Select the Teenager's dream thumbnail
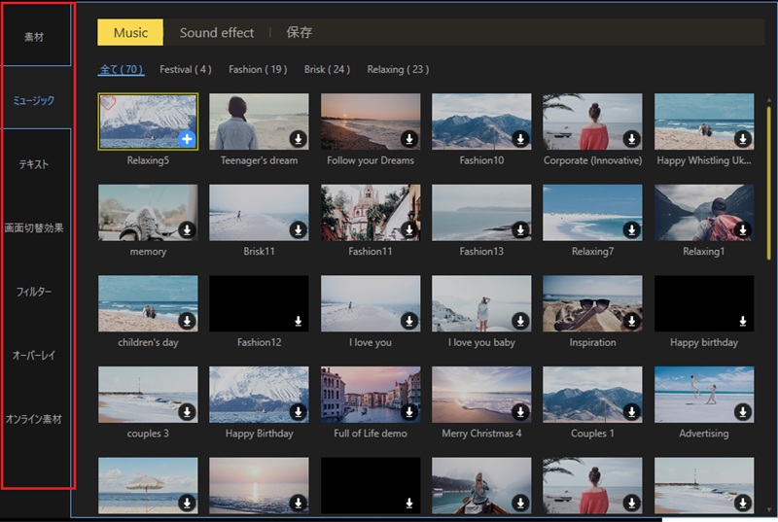This screenshot has height=522, width=778. tap(259, 122)
